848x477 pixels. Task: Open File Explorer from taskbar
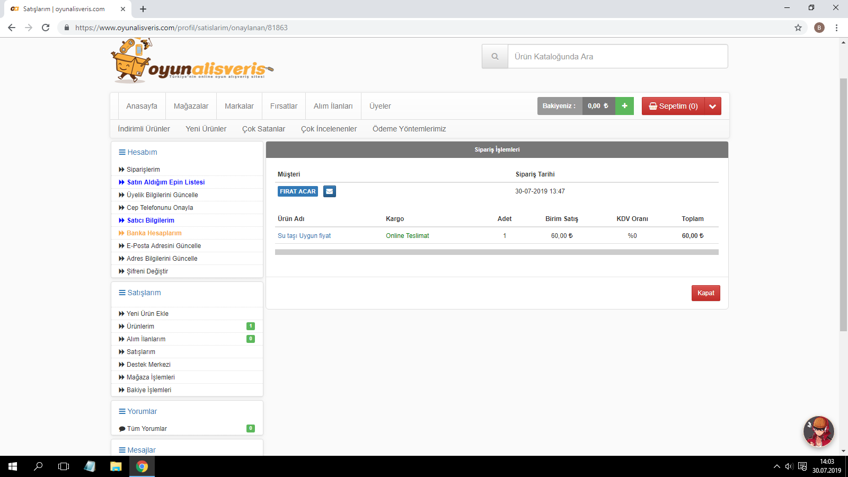(x=116, y=466)
